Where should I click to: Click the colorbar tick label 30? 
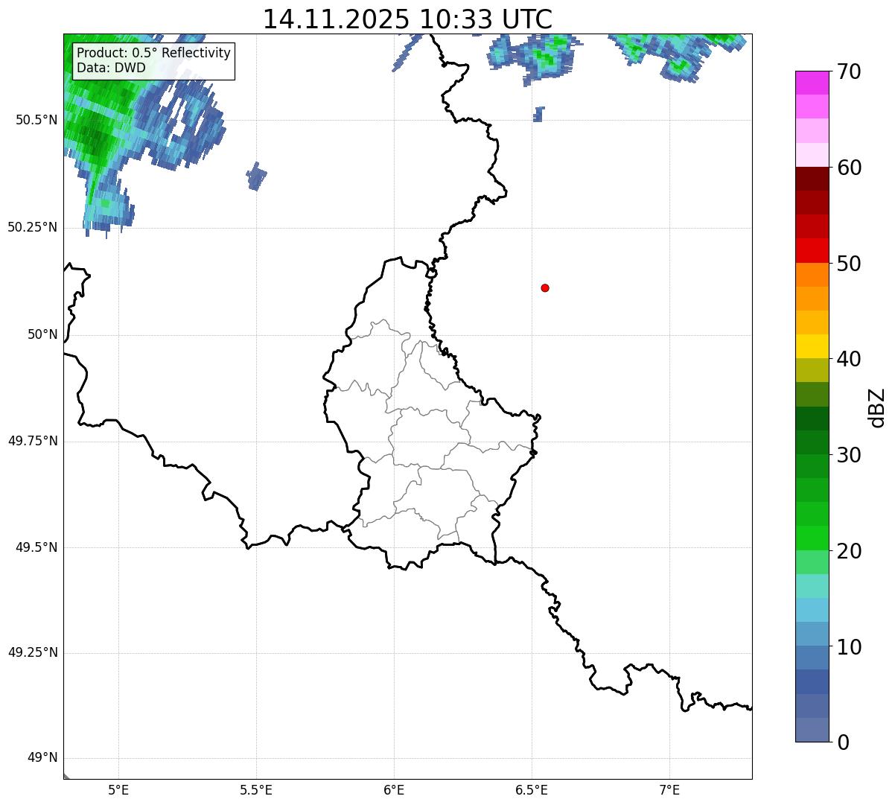(x=850, y=455)
